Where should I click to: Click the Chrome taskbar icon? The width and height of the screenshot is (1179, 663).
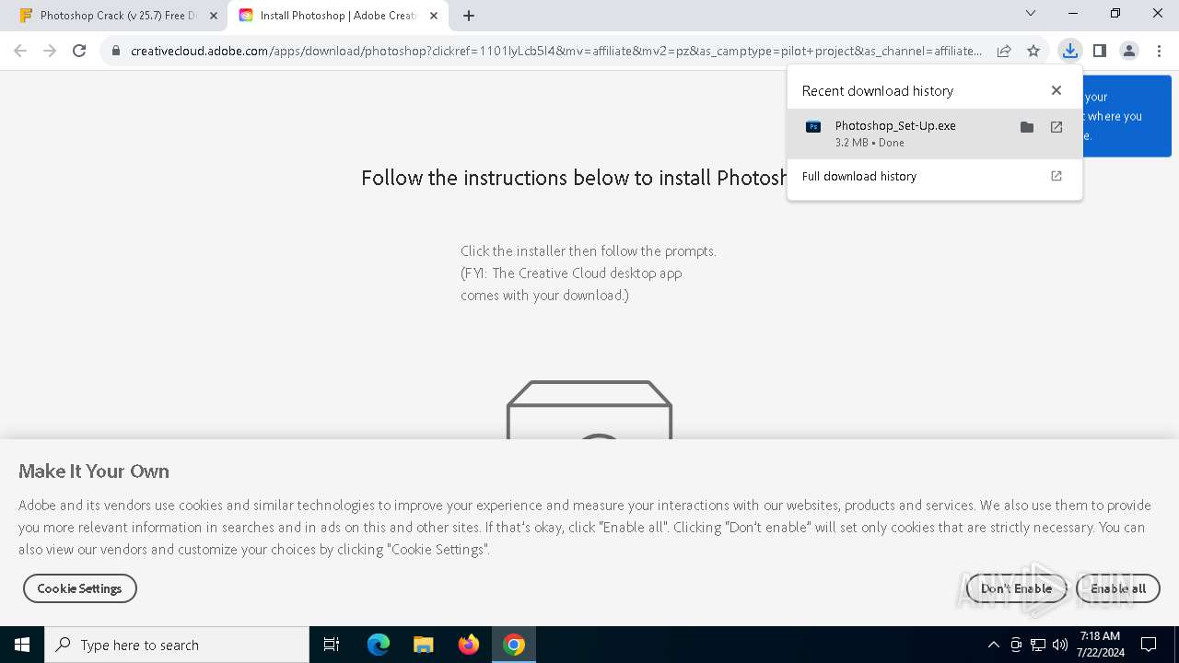pyautogui.click(x=514, y=645)
